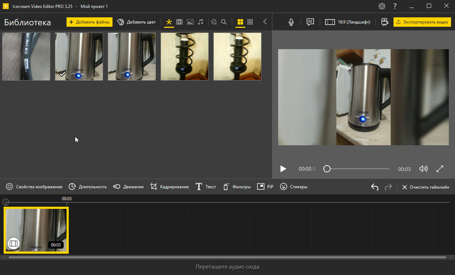Filter library by image files
Screen dimensions: 455x275
click(x=190, y=22)
